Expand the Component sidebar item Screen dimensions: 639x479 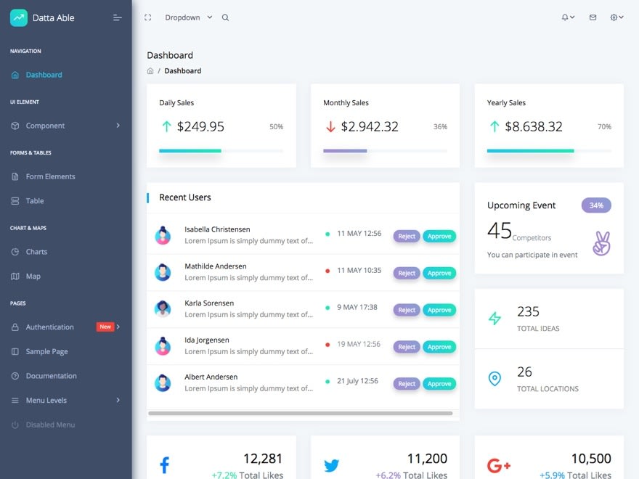point(65,126)
